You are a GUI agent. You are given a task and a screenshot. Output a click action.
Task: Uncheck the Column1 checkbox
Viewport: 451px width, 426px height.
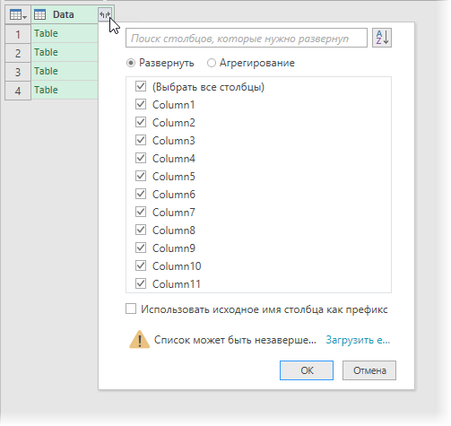coord(141,104)
